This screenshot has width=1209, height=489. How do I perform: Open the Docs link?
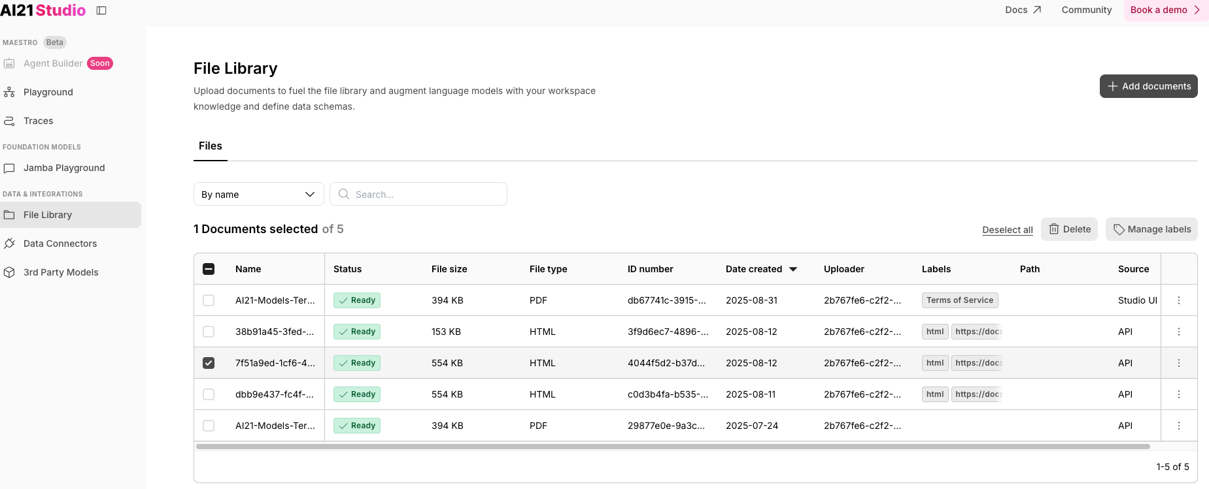tap(1023, 10)
